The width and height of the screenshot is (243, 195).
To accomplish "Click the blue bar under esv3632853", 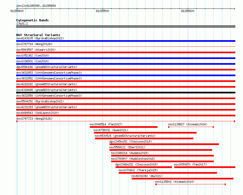I will point(126,75).
